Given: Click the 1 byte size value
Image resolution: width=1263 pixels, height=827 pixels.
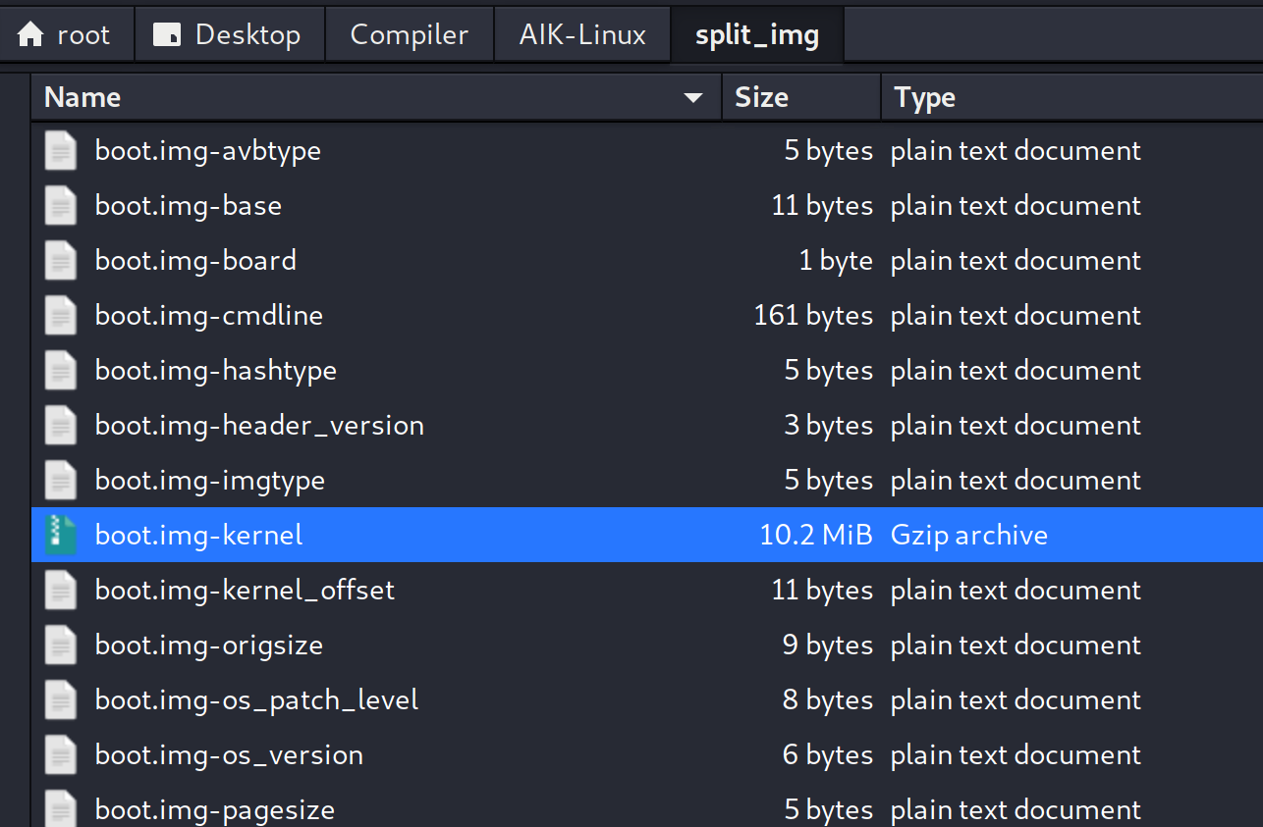Looking at the screenshot, I should pyautogui.click(x=836, y=261).
